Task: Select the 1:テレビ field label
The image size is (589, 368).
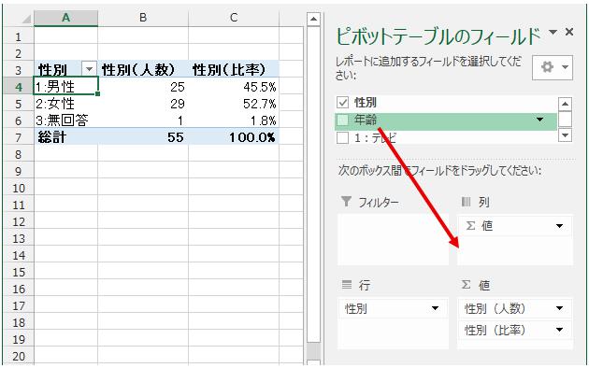Action: click(375, 138)
